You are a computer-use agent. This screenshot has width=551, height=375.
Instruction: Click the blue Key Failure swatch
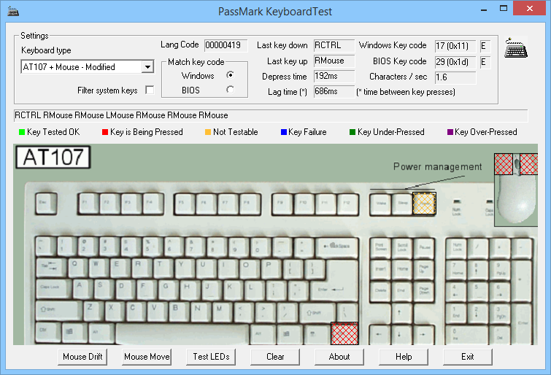[284, 132]
